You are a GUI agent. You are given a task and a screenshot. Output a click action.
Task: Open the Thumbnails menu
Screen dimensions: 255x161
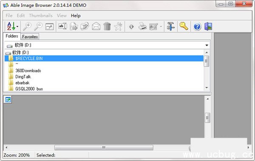(x=41, y=16)
